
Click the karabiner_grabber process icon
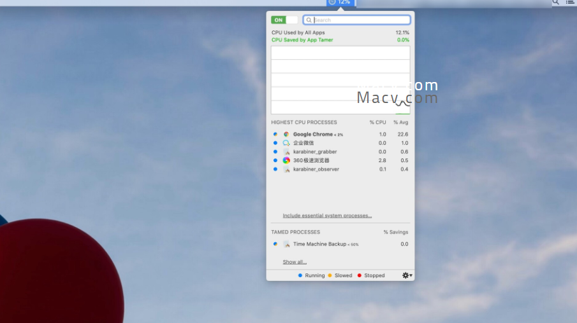pyautogui.click(x=286, y=151)
